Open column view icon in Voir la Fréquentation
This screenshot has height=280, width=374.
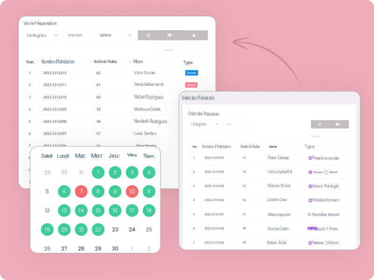(171, 35)
